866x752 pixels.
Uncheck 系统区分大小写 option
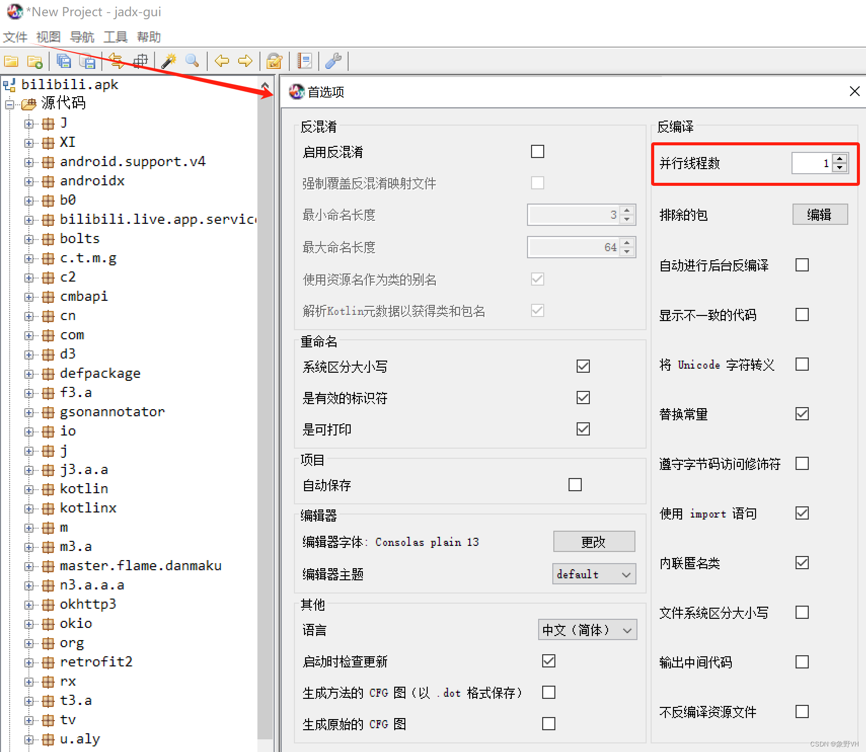[x=583, y=366]
